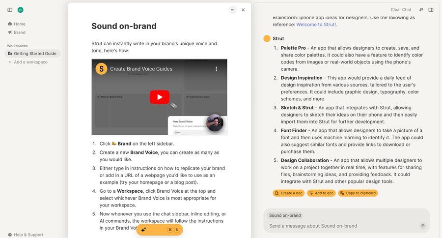Viewport: 442px width, 238px height.
Task: Click the Sound on-brand context chip
Action: tap(285, 215)
